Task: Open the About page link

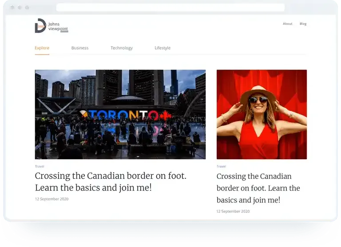Action: 288,24
